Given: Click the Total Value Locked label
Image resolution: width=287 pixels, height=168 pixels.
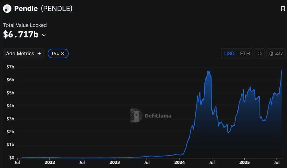Looking at the screenshot, I should pos(25,25).
